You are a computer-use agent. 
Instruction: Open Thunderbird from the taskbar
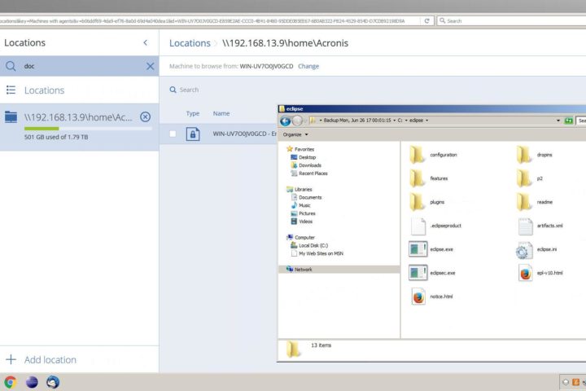53,382
